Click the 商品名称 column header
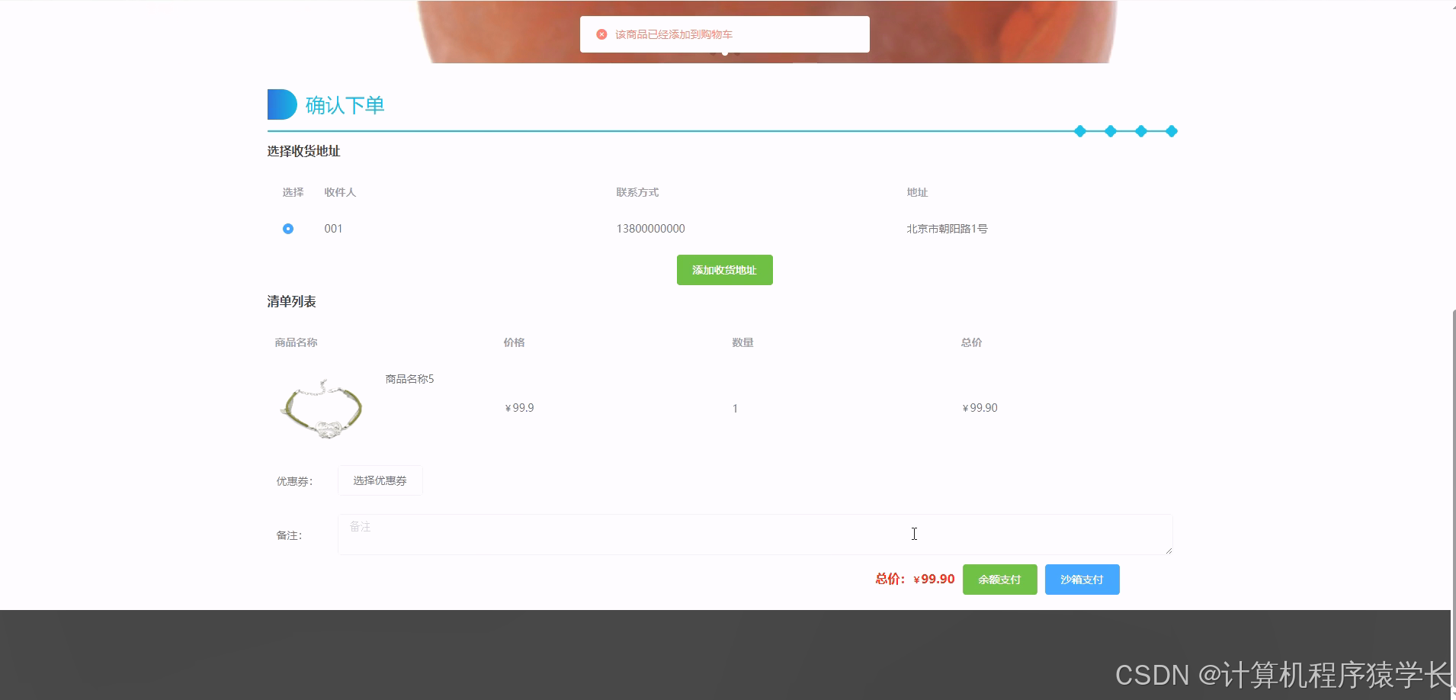Screen dimensions: 1456x700 (296, 342)
